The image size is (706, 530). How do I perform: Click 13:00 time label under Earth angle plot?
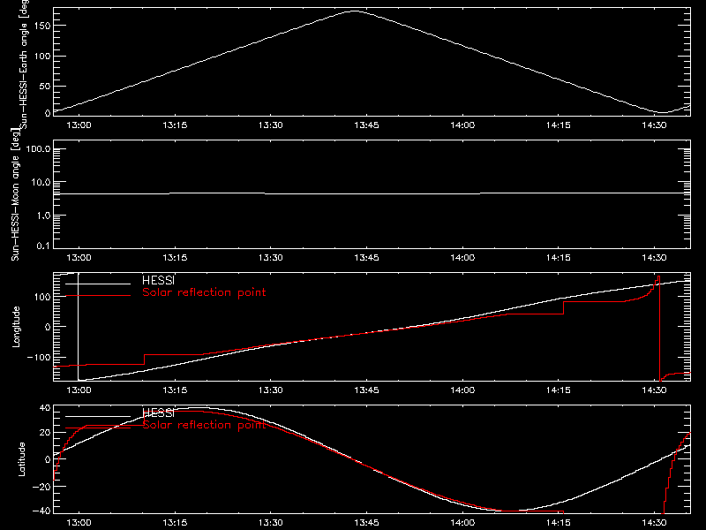pyautogui.click(x=79, y=125)
